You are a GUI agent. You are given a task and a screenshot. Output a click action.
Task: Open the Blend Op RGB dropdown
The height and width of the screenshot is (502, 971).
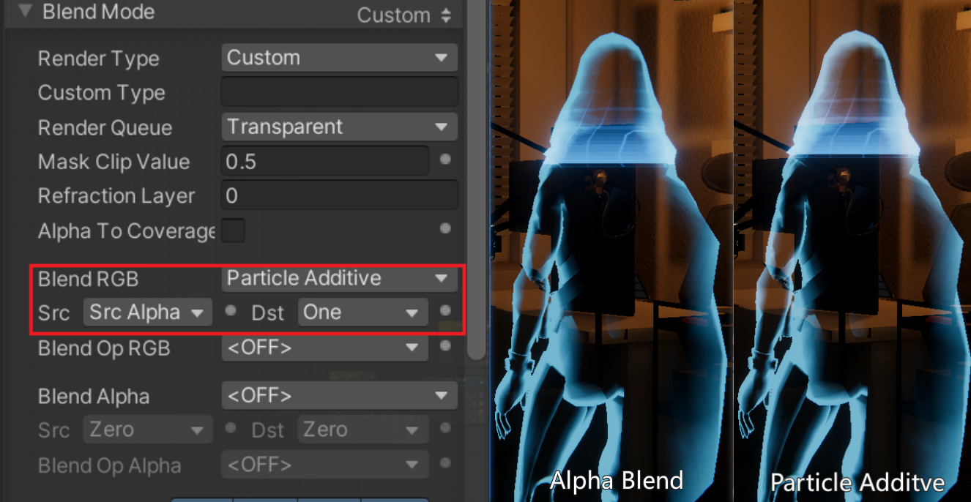pyautogui.click(x=325, y=348)
